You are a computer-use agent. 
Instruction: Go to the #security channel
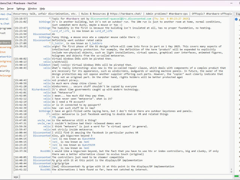coord(5,70)
